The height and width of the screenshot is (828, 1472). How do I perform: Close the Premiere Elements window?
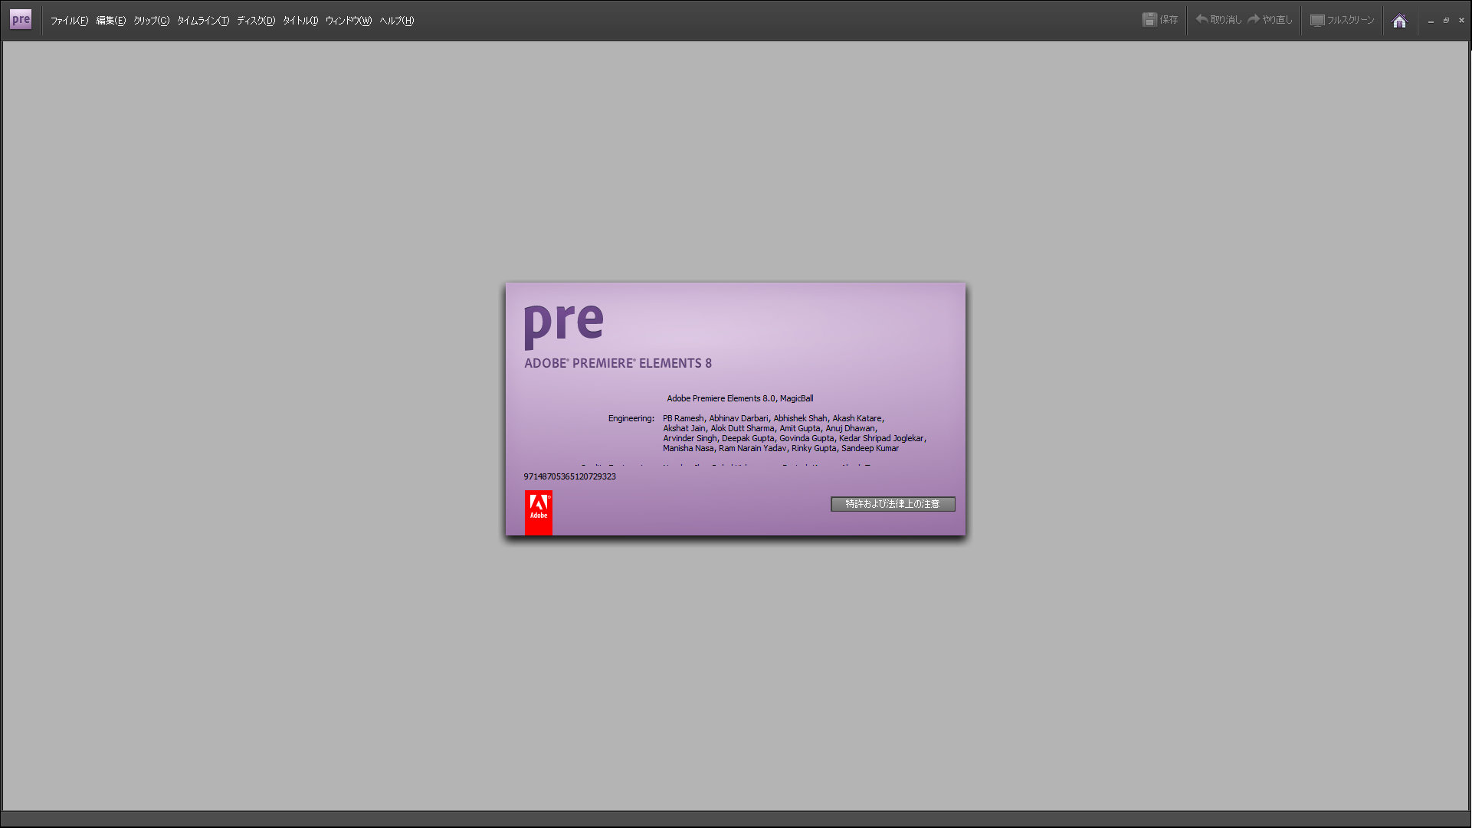[x=1461, y=21]
